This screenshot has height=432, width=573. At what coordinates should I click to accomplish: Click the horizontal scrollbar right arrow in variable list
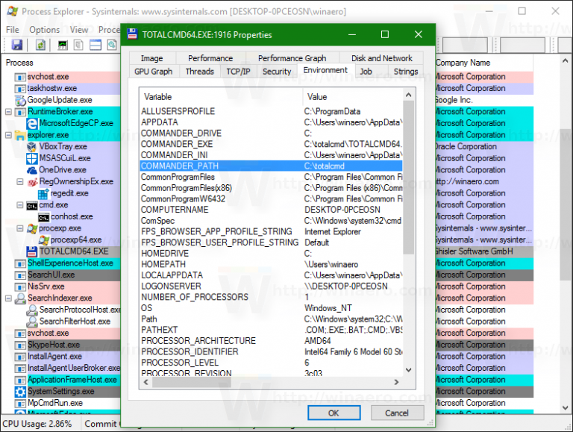[396, 382]
